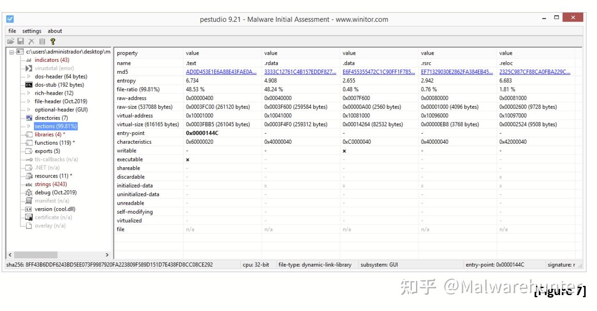Click the version (cool.dll) 1.0 icon
Viewport: 597px width, 311px height.
click(x=29, y=209)
